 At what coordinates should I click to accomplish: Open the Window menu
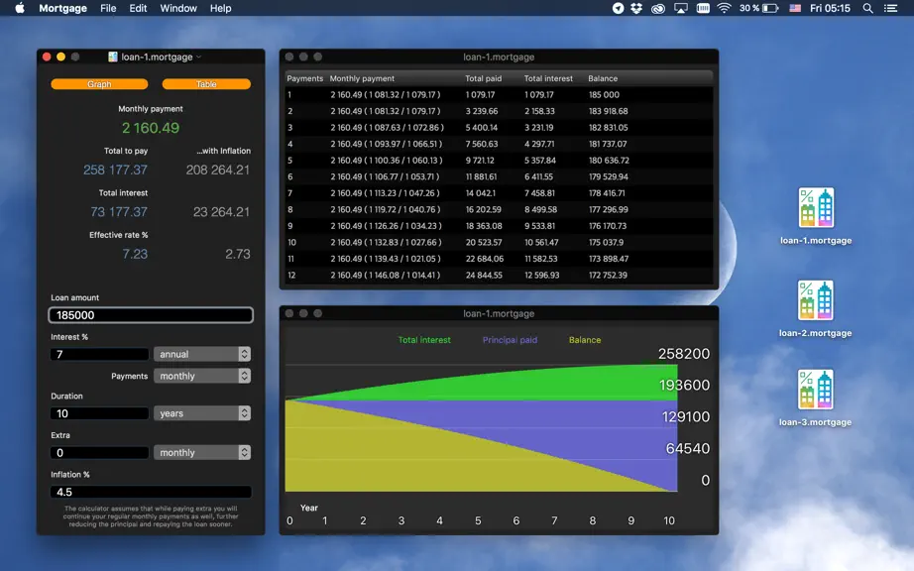coord(178,8)
